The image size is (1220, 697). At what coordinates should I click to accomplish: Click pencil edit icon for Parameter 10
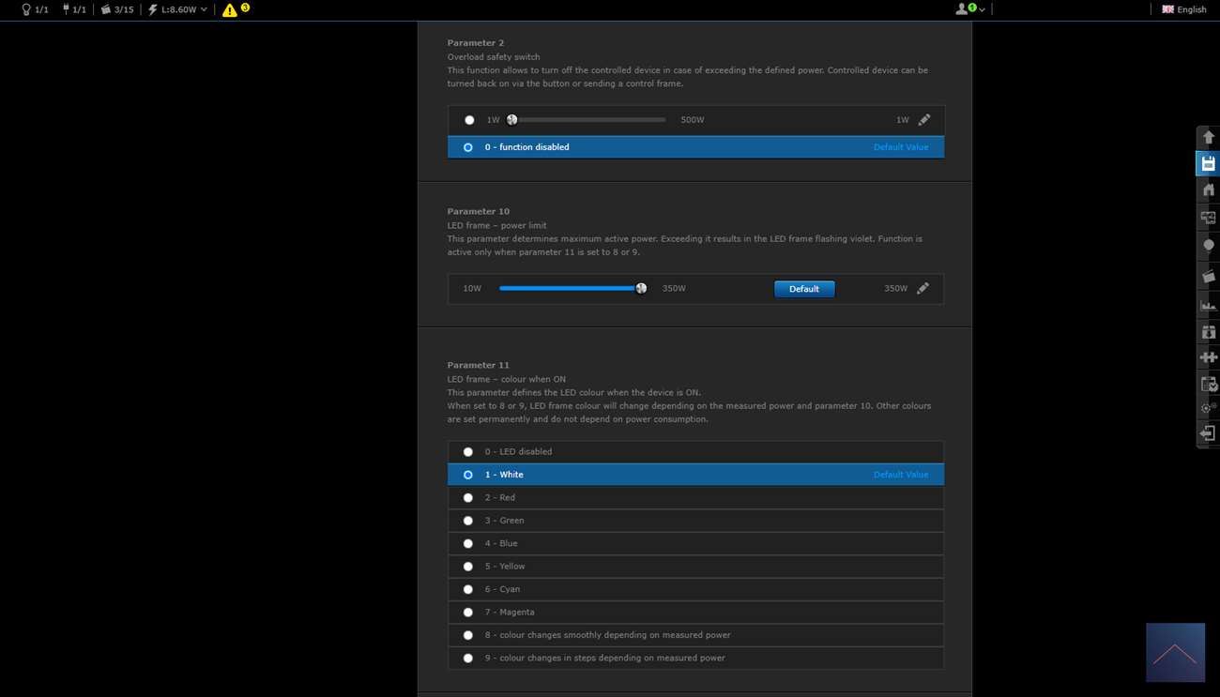coord(923,289)
